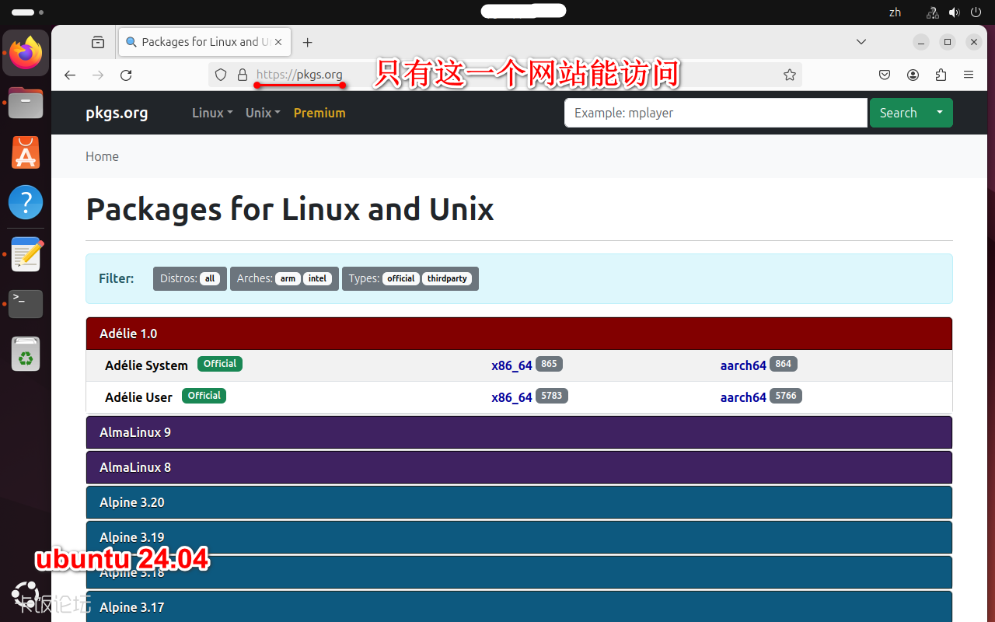Bookmark this page with star icon
The width and height of the screenshot is (995, 622).
[790, 75]
